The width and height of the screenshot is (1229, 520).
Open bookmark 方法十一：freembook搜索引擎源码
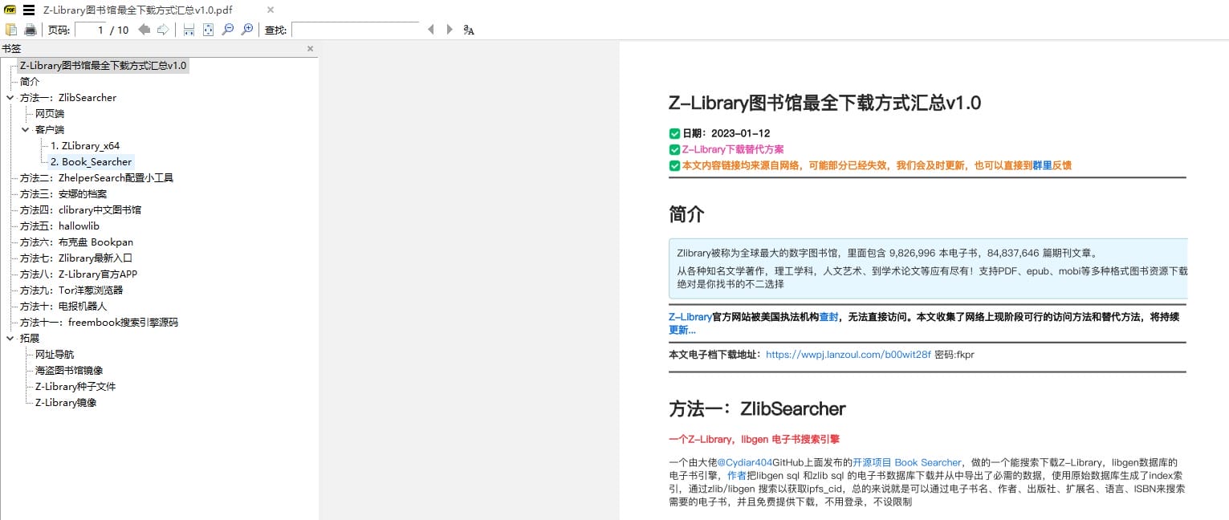click(99, 323)
